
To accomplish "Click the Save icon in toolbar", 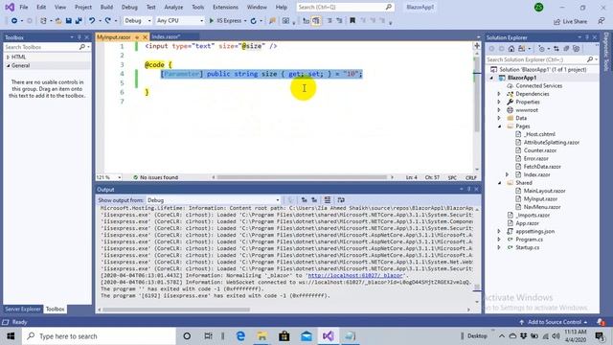I will pos(69,21).
